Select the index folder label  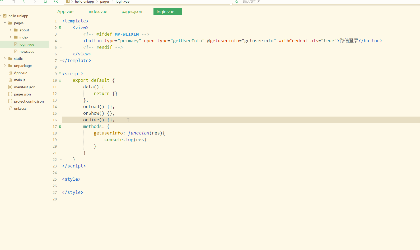pyautogui.click(x=24, y=37)
